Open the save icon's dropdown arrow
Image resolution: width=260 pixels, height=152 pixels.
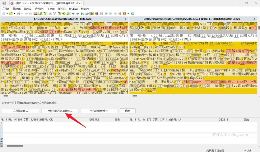pos(22,13)
